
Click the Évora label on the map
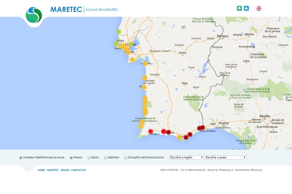pyautogui.click(x=183, y=53)
